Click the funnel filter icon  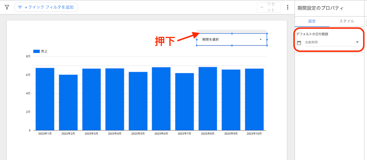(x=7, y=7)
